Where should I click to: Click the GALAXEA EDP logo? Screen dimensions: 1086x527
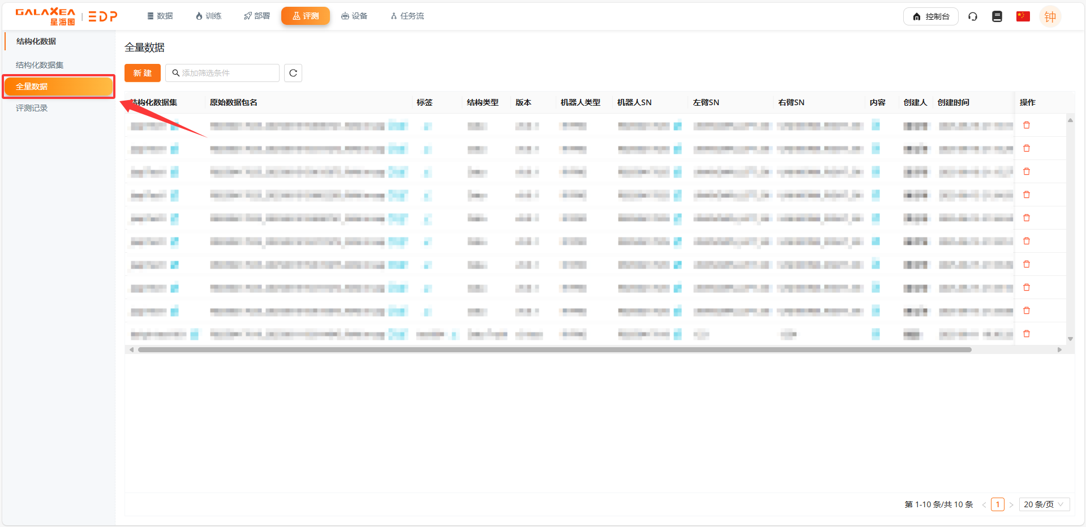[66, 16]
